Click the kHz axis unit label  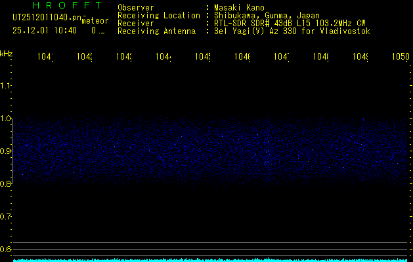[x=6, y=53]
